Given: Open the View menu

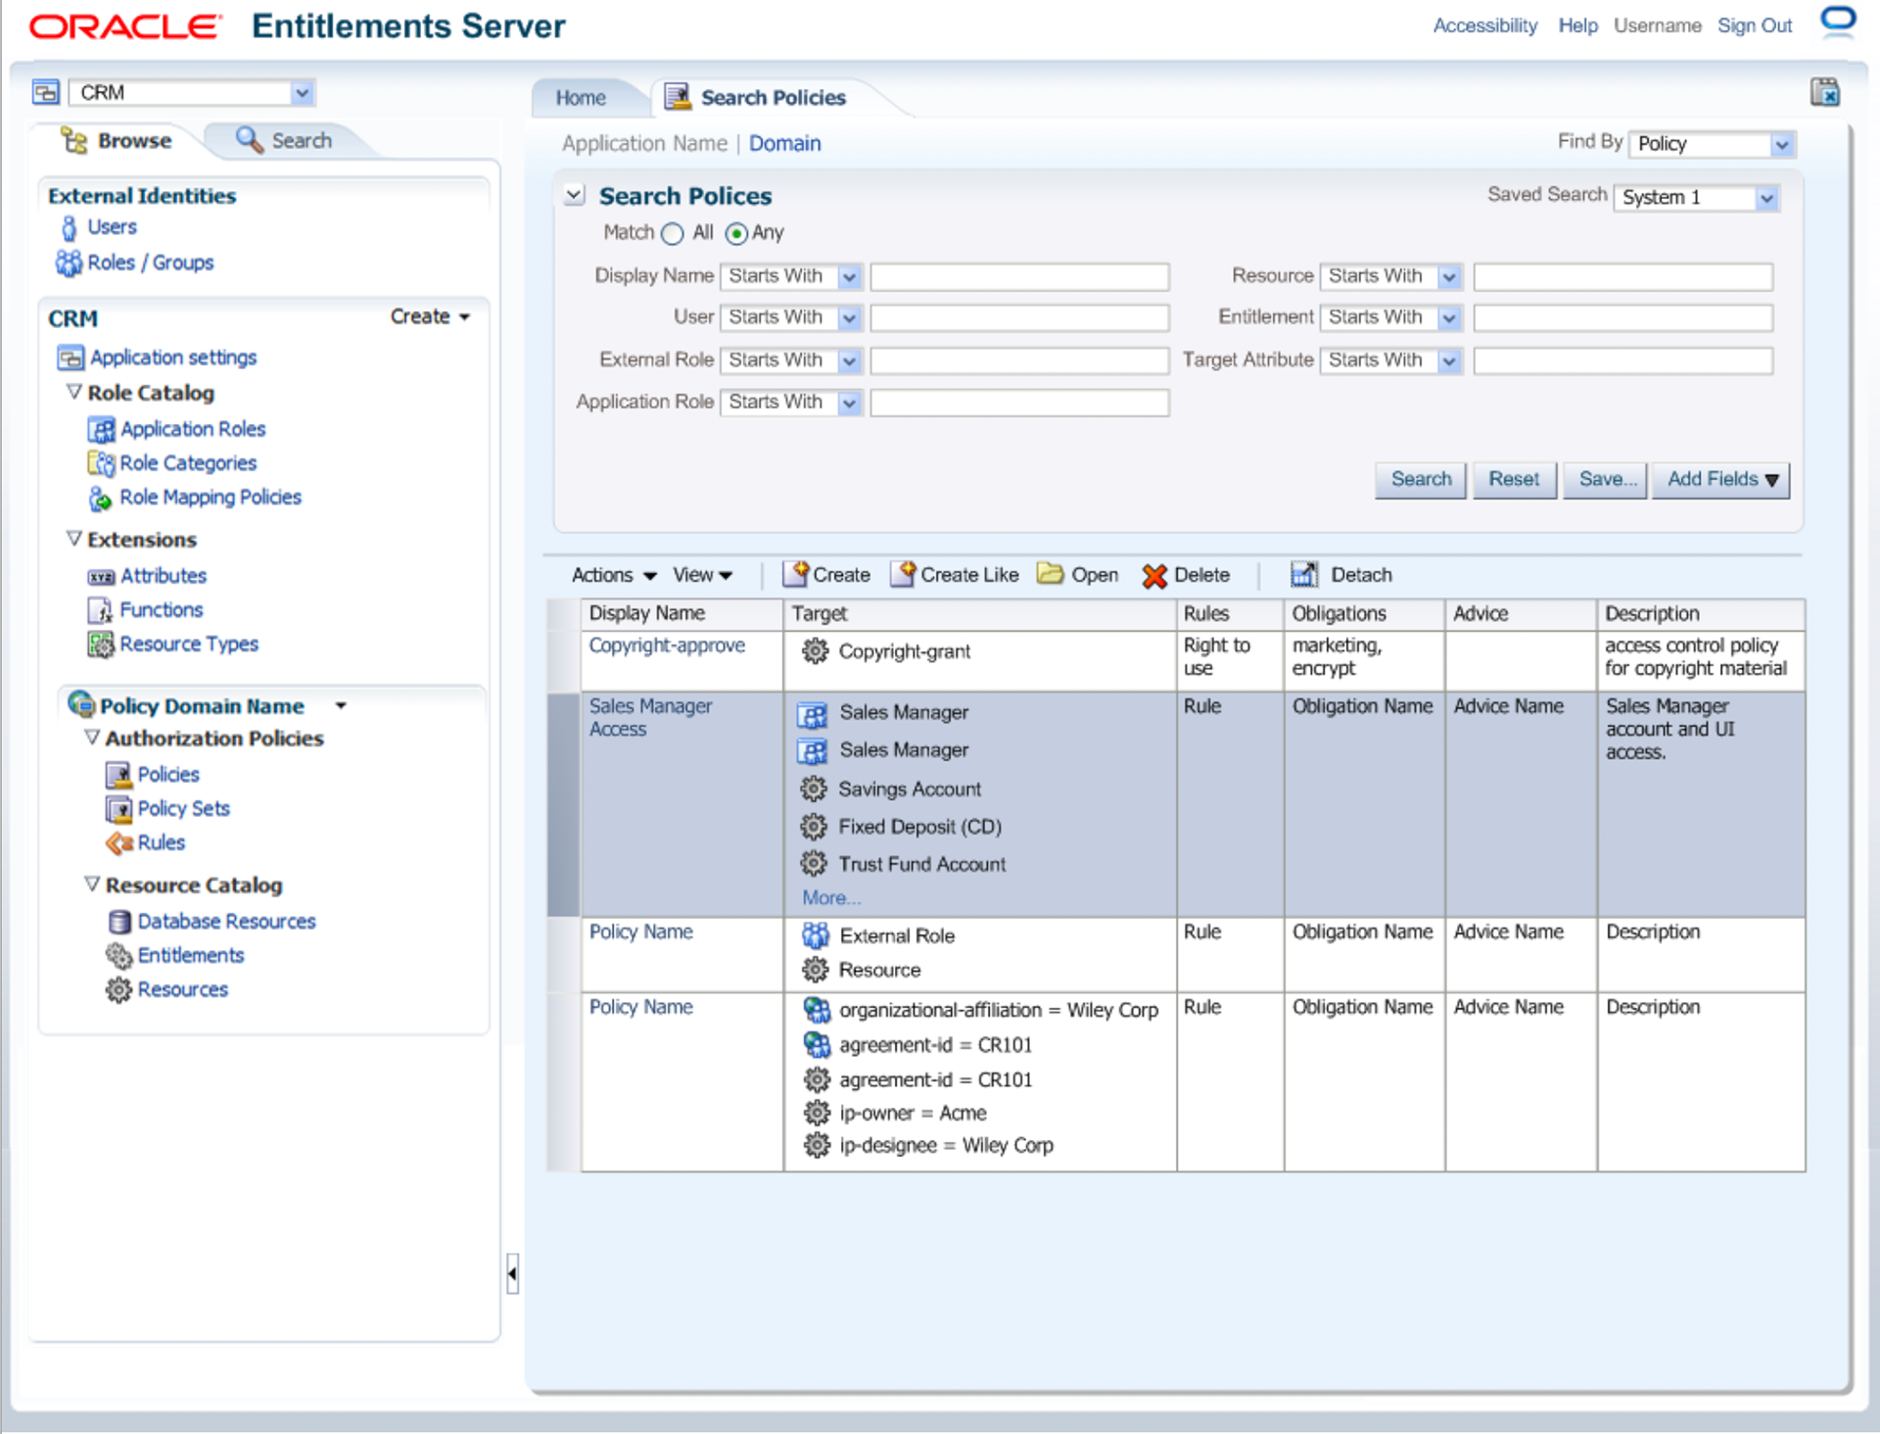Looking at the screenshot, I should [702, 575].
